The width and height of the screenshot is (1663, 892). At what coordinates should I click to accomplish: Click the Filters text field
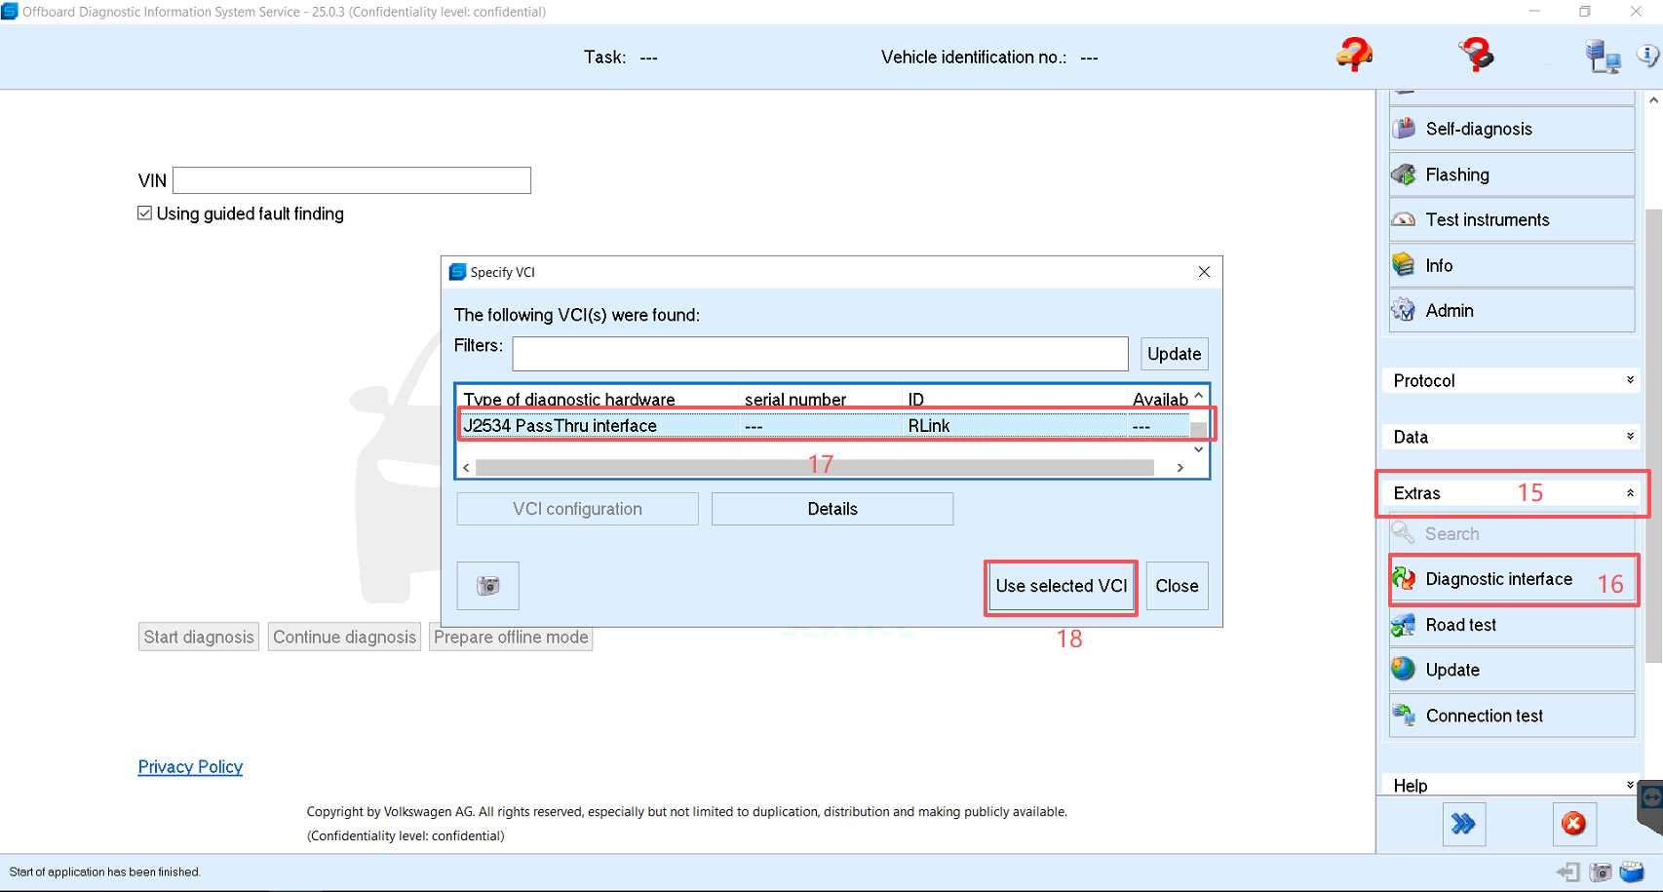tap(820, 354)
